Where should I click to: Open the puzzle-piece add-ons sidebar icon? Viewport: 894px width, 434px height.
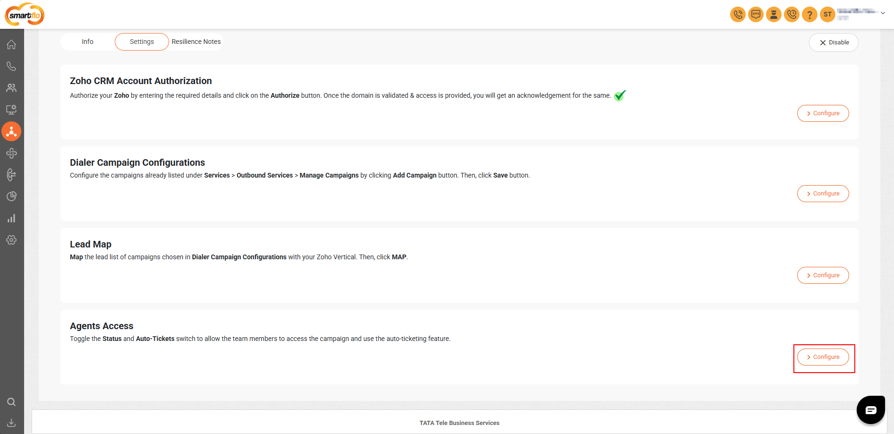click(11, 153)
